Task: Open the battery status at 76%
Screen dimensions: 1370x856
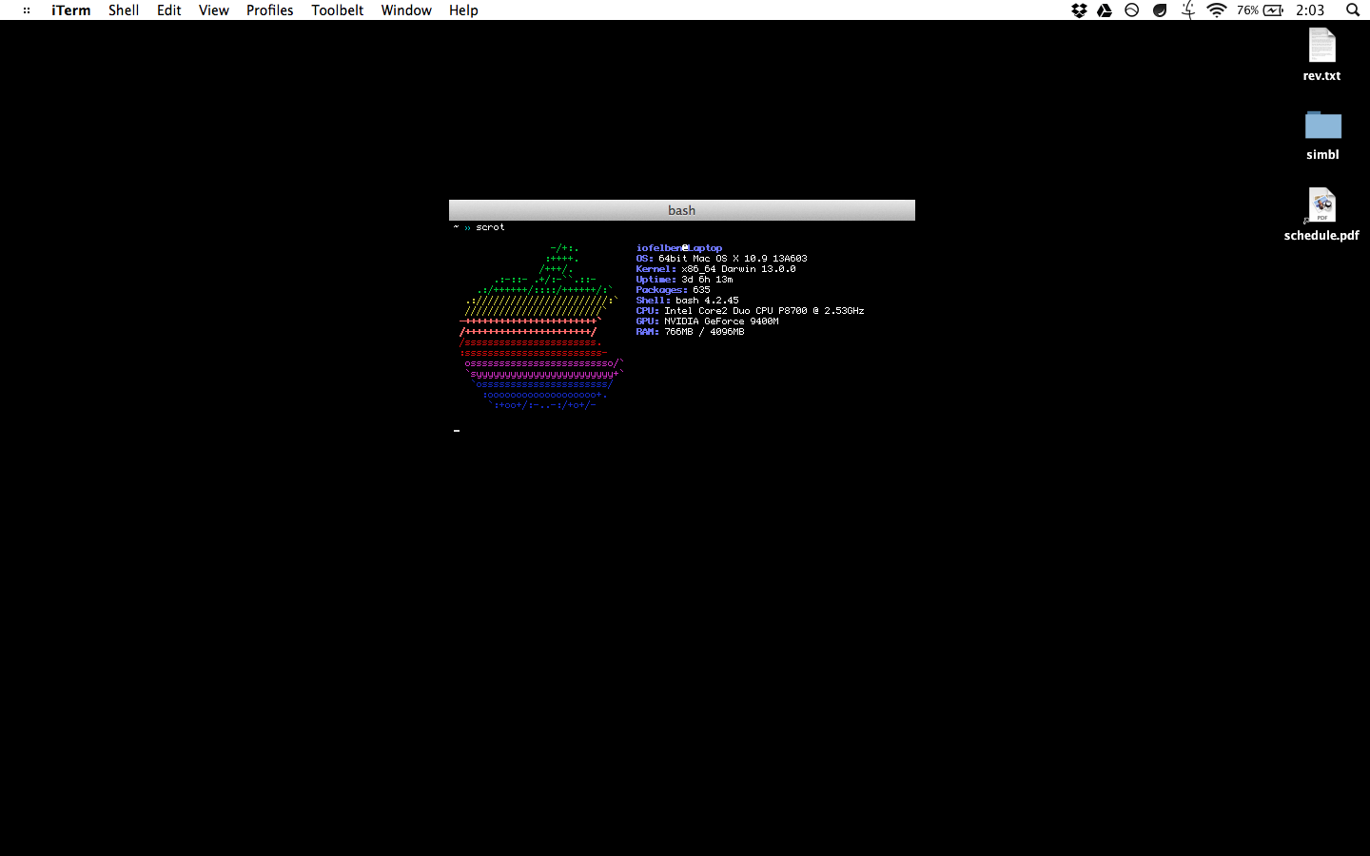Action: [x=1261, y=10]
